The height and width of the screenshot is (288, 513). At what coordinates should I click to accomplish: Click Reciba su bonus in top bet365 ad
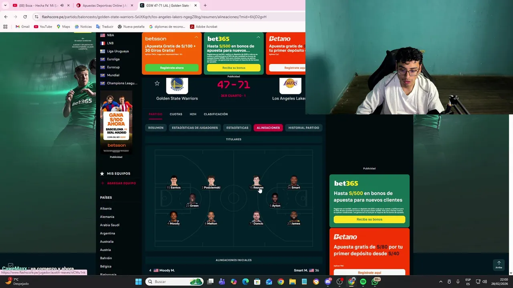tap(234, 68)
